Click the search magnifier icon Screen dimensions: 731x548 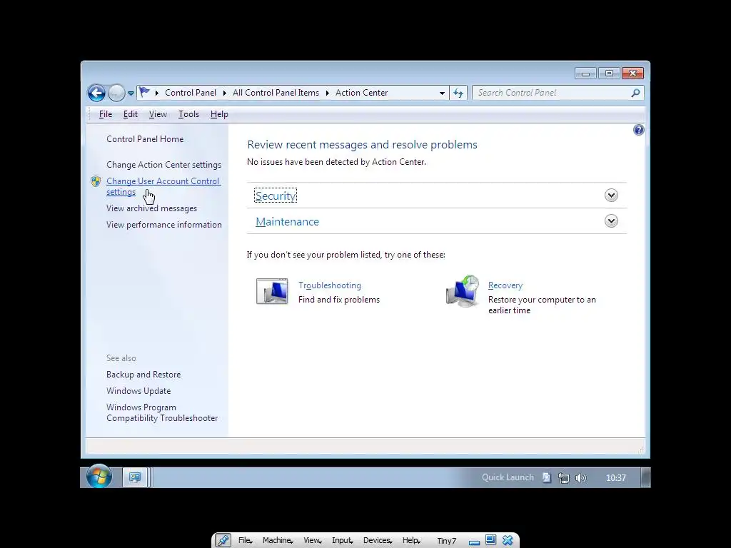635,93
